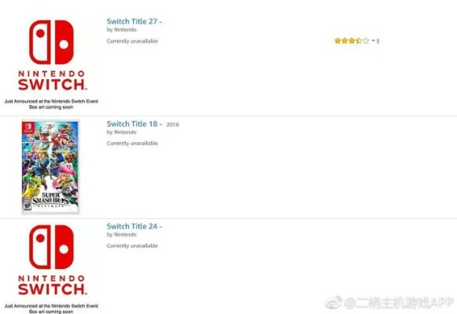The image size is (457, 314).
Task: Click 'Currently unavailable' under Switch Title 24
Action: [132, 246]
